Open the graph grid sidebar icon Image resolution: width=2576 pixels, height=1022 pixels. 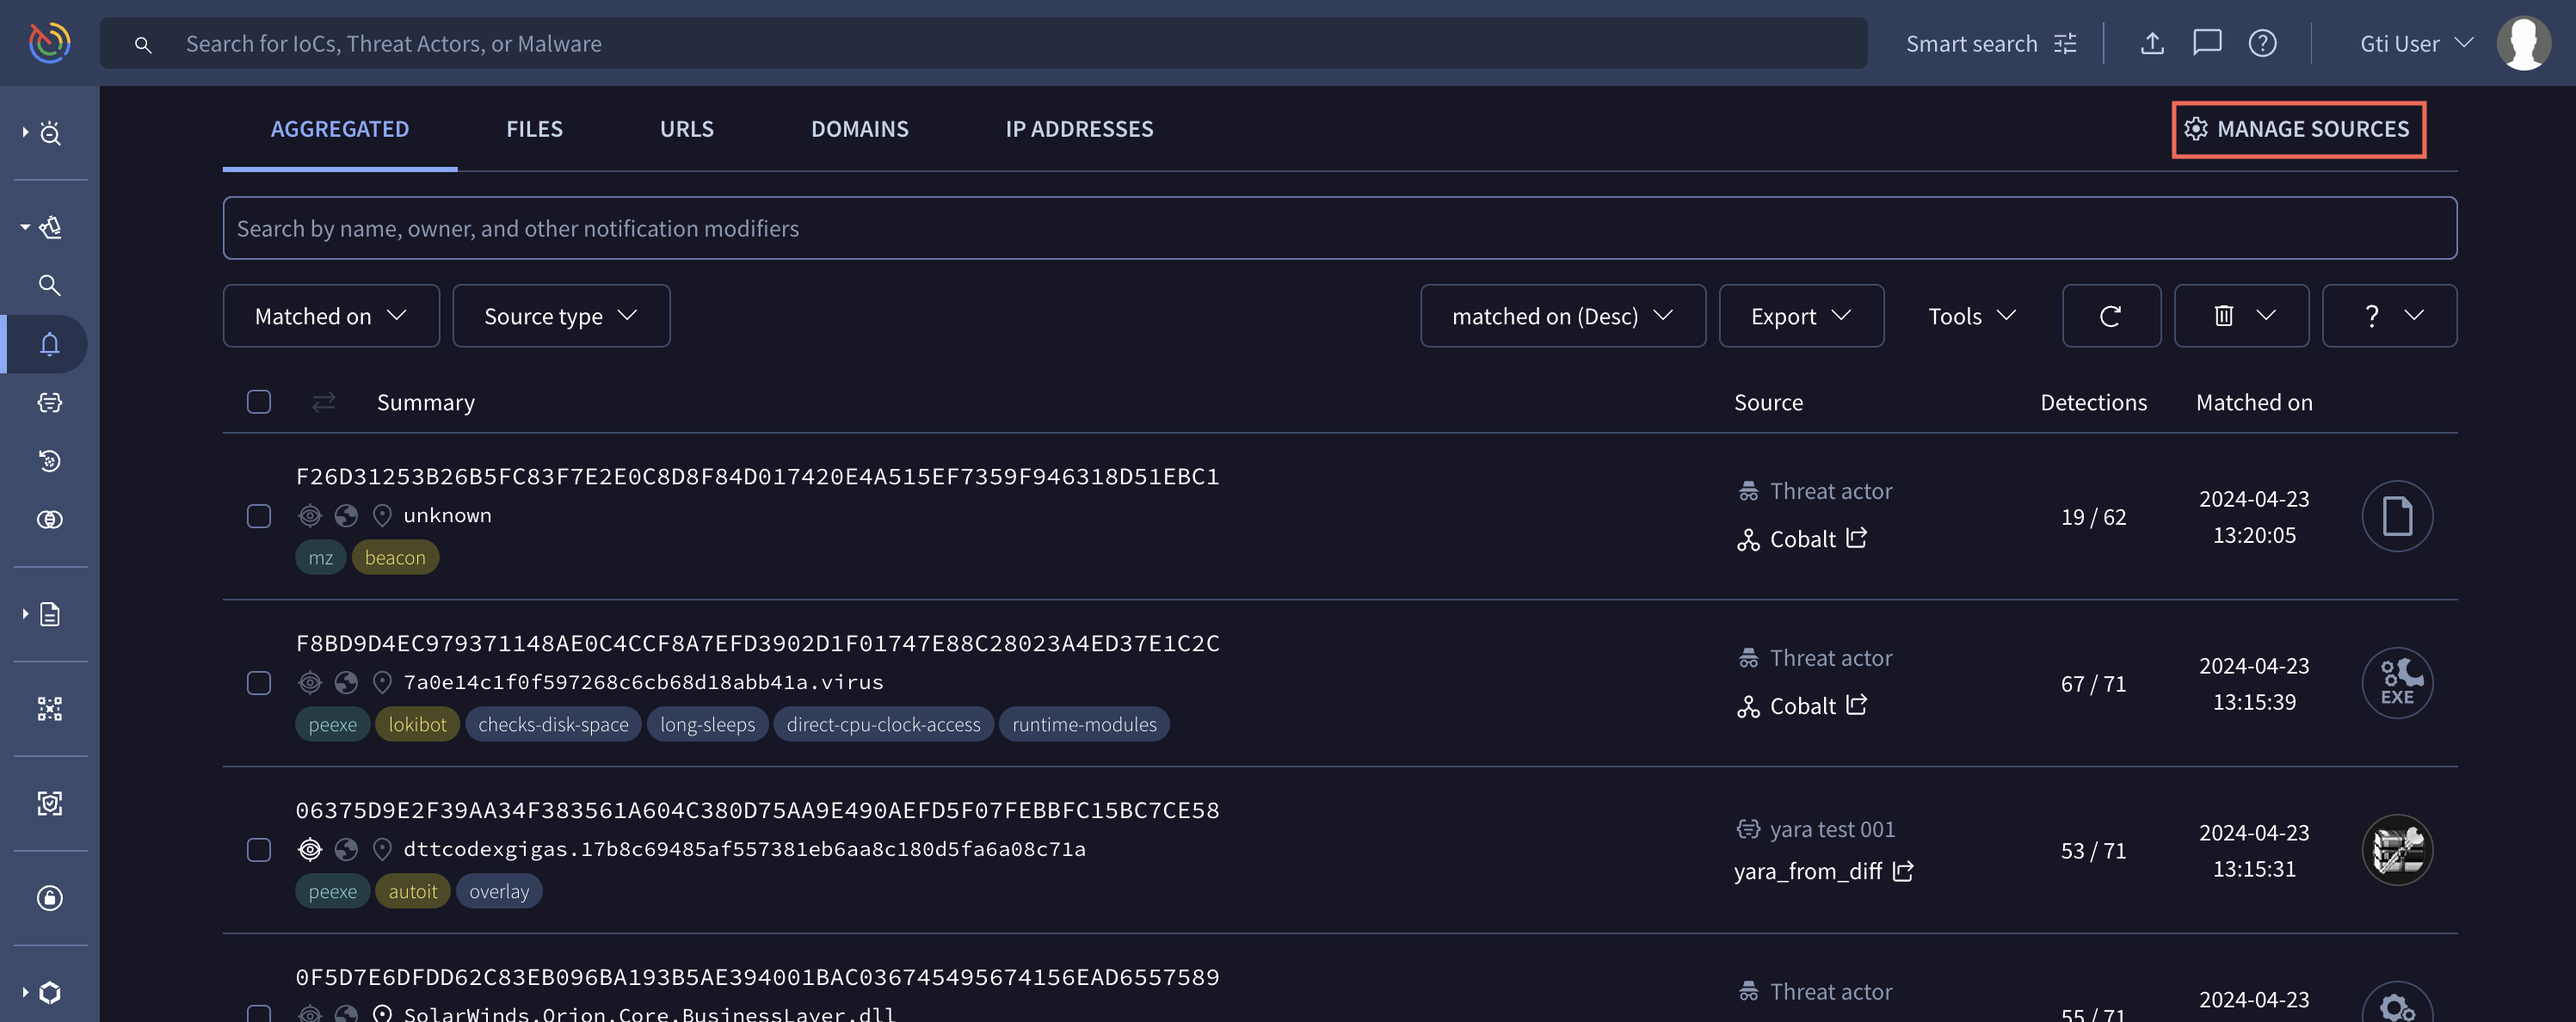(49, 709)
